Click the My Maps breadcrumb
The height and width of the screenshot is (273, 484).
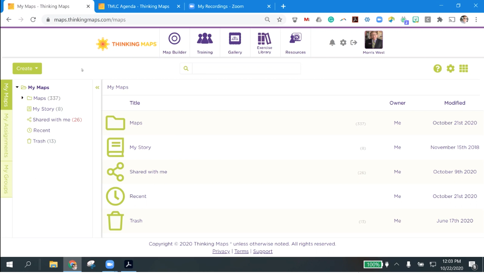tap(117, 87)
